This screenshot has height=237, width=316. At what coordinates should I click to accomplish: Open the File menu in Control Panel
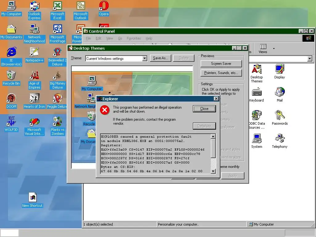pos(88,38)
